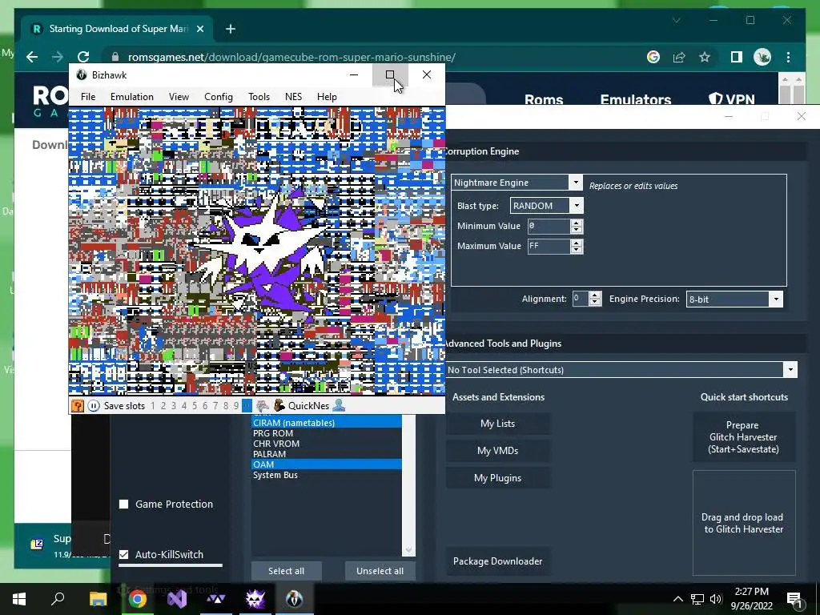Click the Unselect all domains button

pyautogui.click(x=380, y=571)
